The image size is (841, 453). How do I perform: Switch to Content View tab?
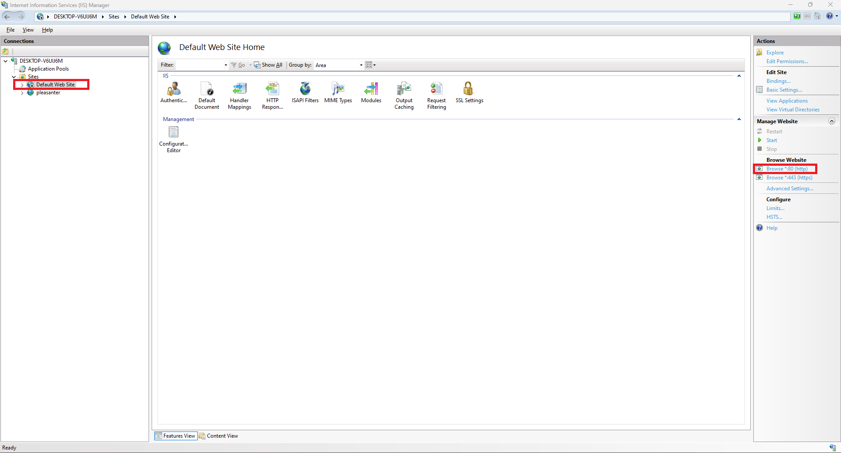pyautogui.click(x=218, y=436)
